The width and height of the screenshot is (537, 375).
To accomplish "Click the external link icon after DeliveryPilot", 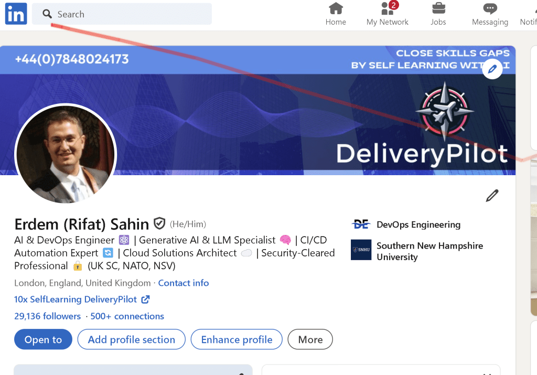I will tap(145, 299).
